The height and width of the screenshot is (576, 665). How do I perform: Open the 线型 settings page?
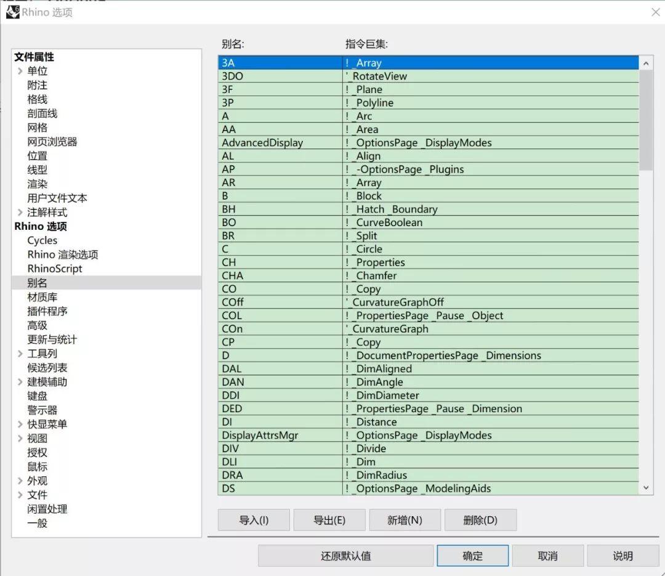(38, 170)
